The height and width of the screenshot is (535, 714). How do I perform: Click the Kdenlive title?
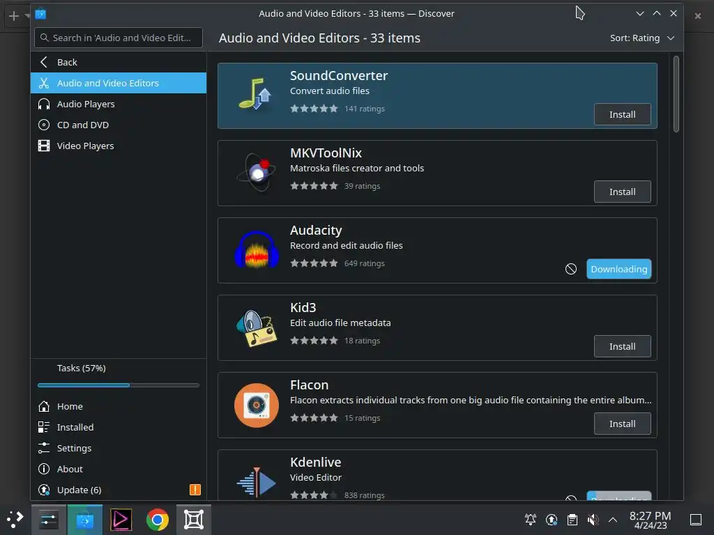click(316, 463)
